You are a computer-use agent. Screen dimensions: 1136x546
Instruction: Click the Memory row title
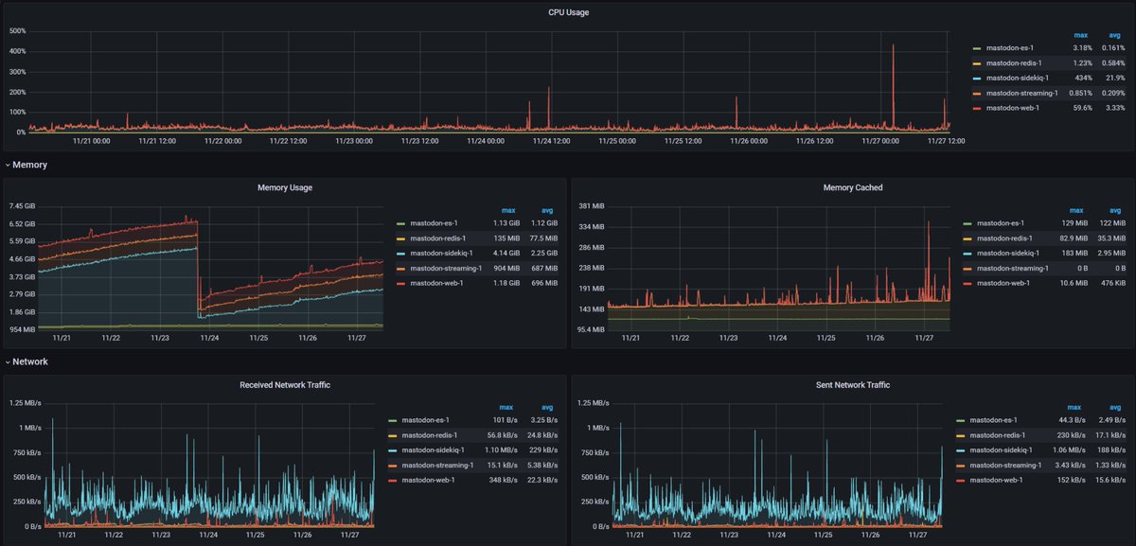coord(30,165)
